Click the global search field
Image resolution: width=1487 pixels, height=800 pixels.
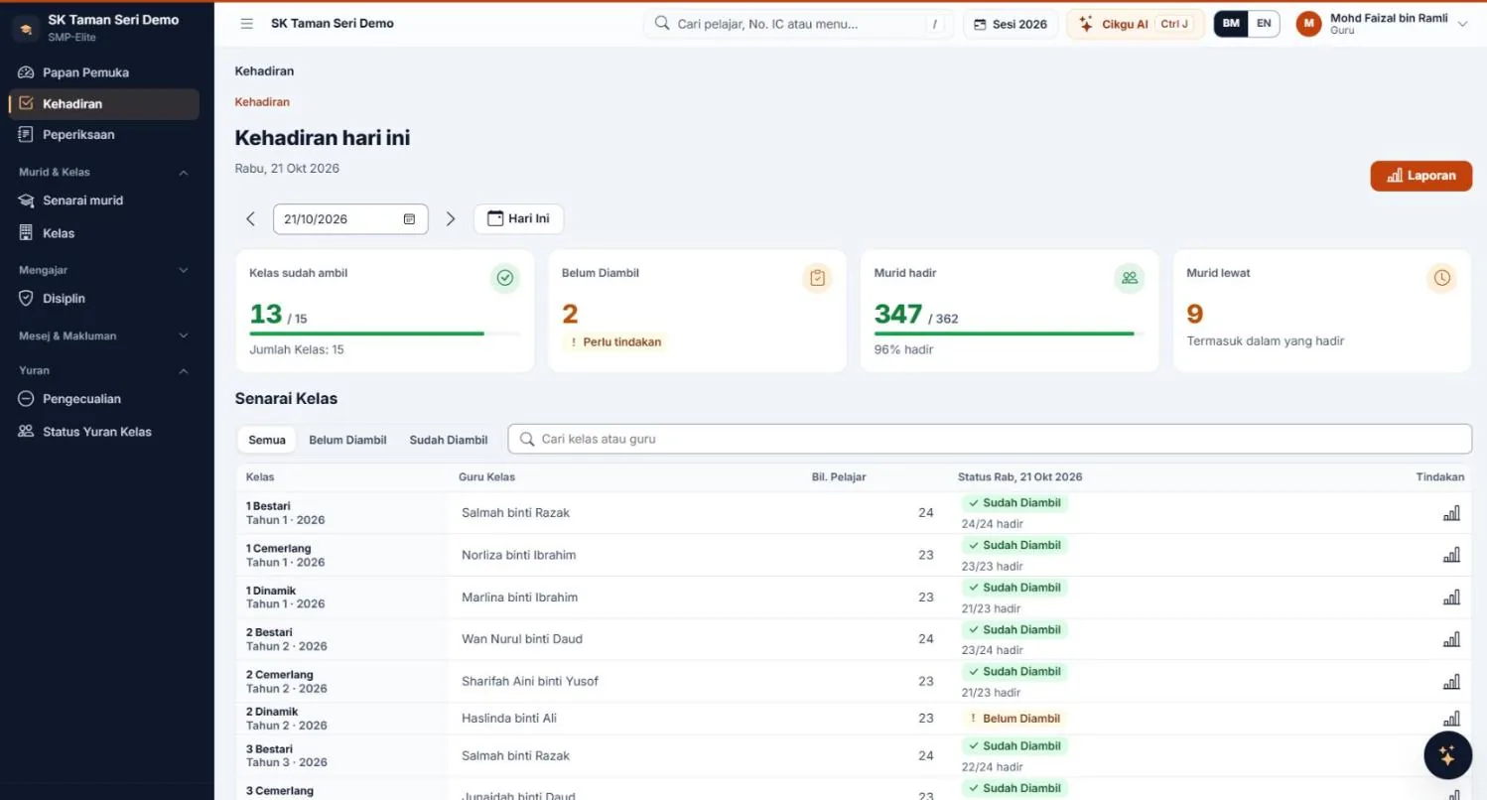(799, 24)
